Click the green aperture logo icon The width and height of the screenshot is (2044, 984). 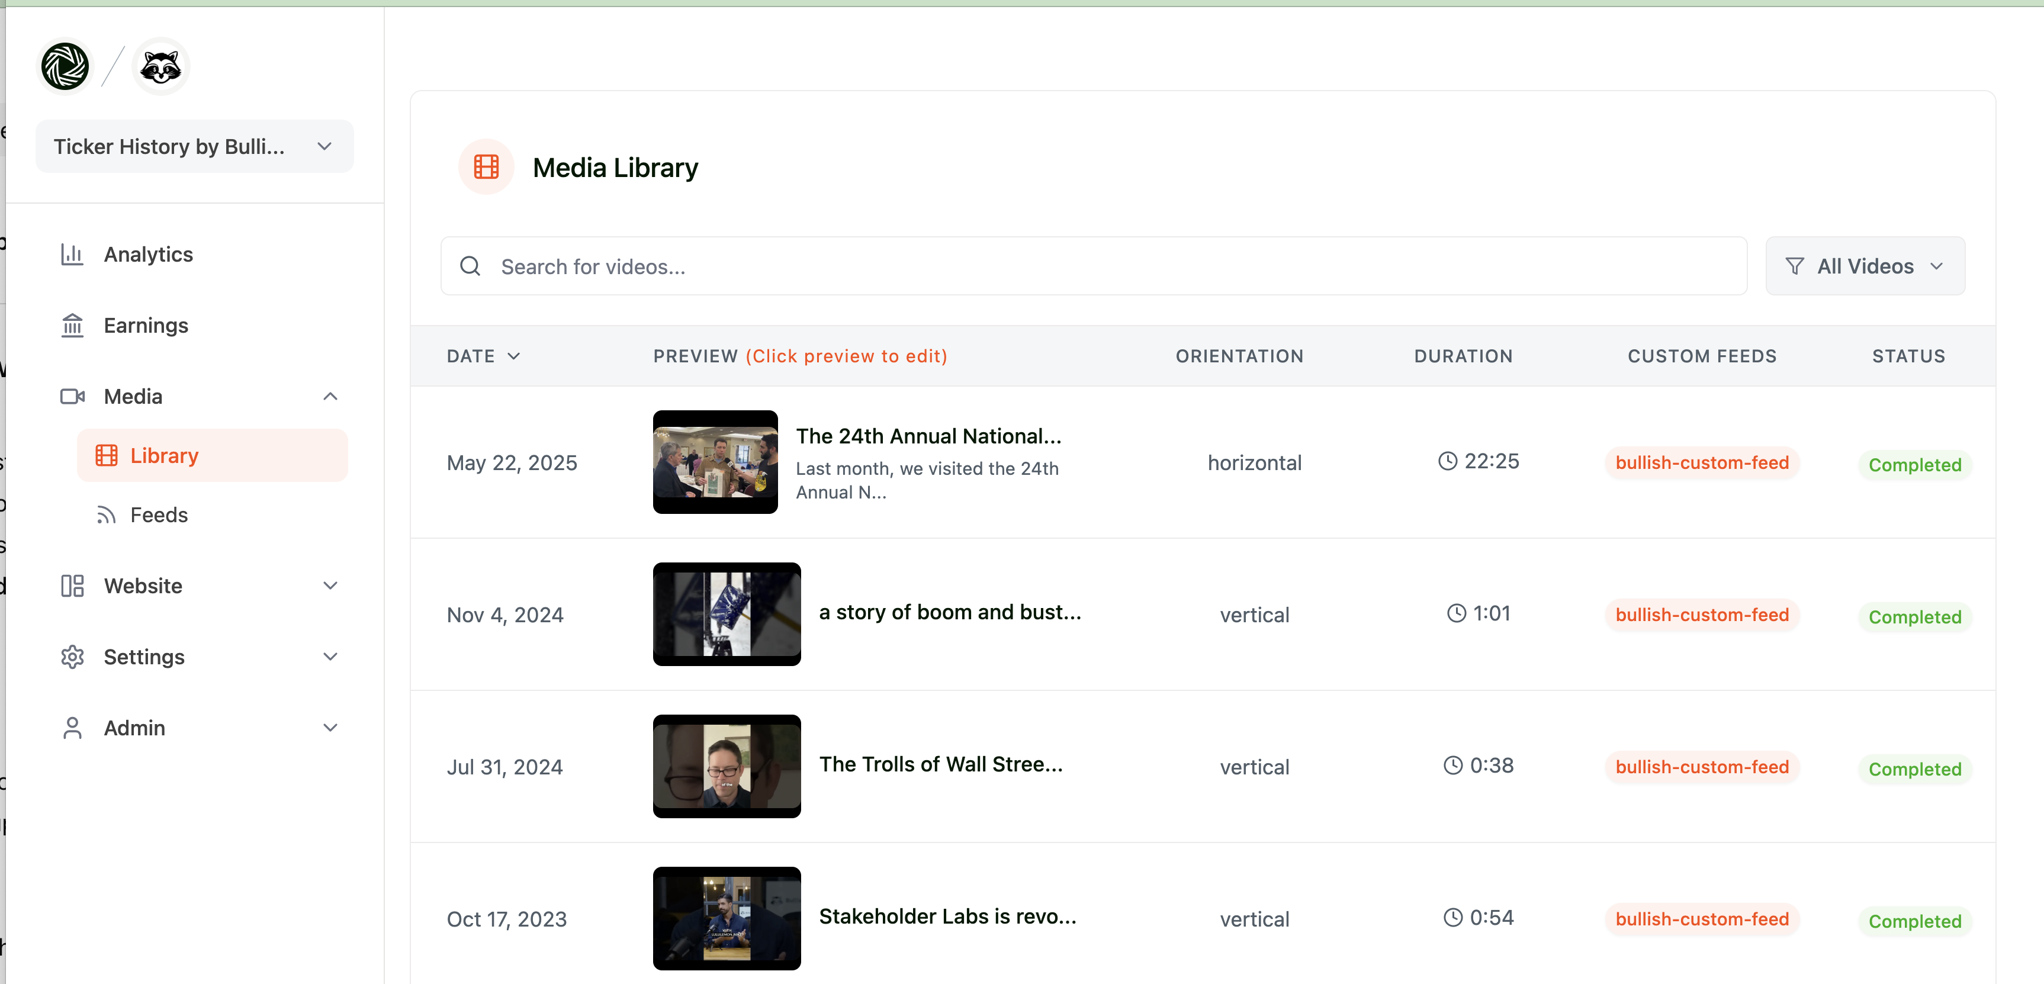coord(65,66)
